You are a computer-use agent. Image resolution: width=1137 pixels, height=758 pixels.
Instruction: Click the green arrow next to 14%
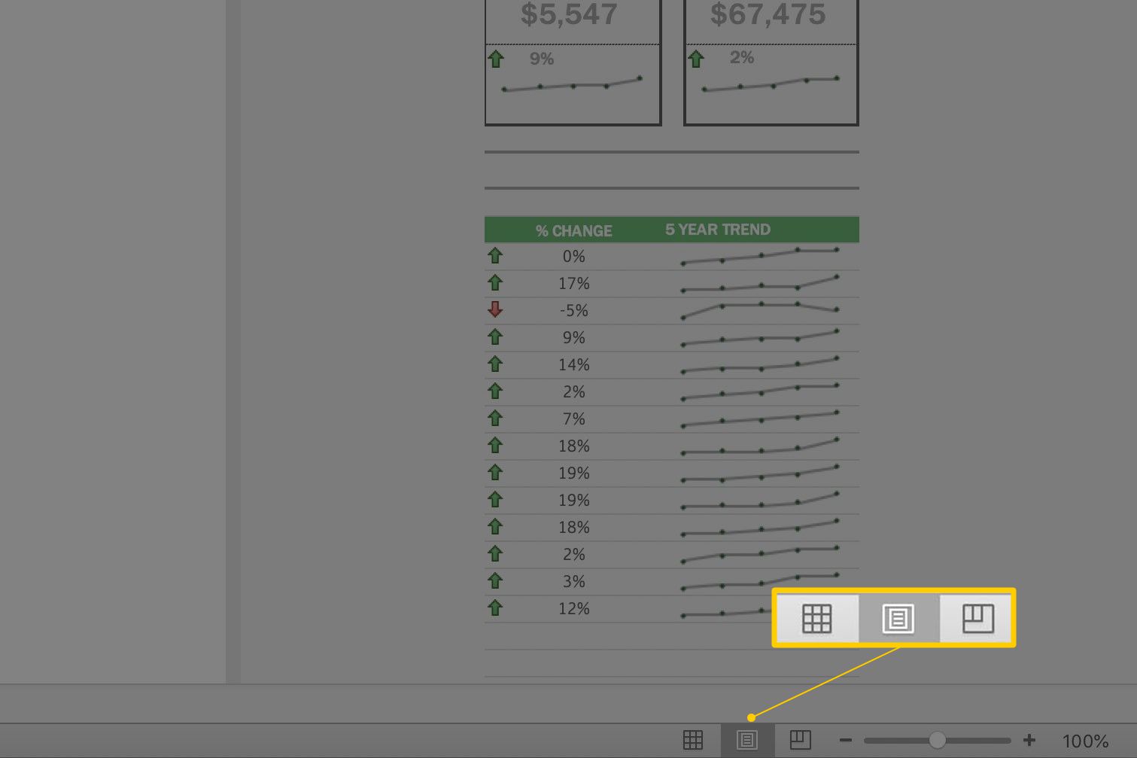pyautogui.click(x=495, y=364)
